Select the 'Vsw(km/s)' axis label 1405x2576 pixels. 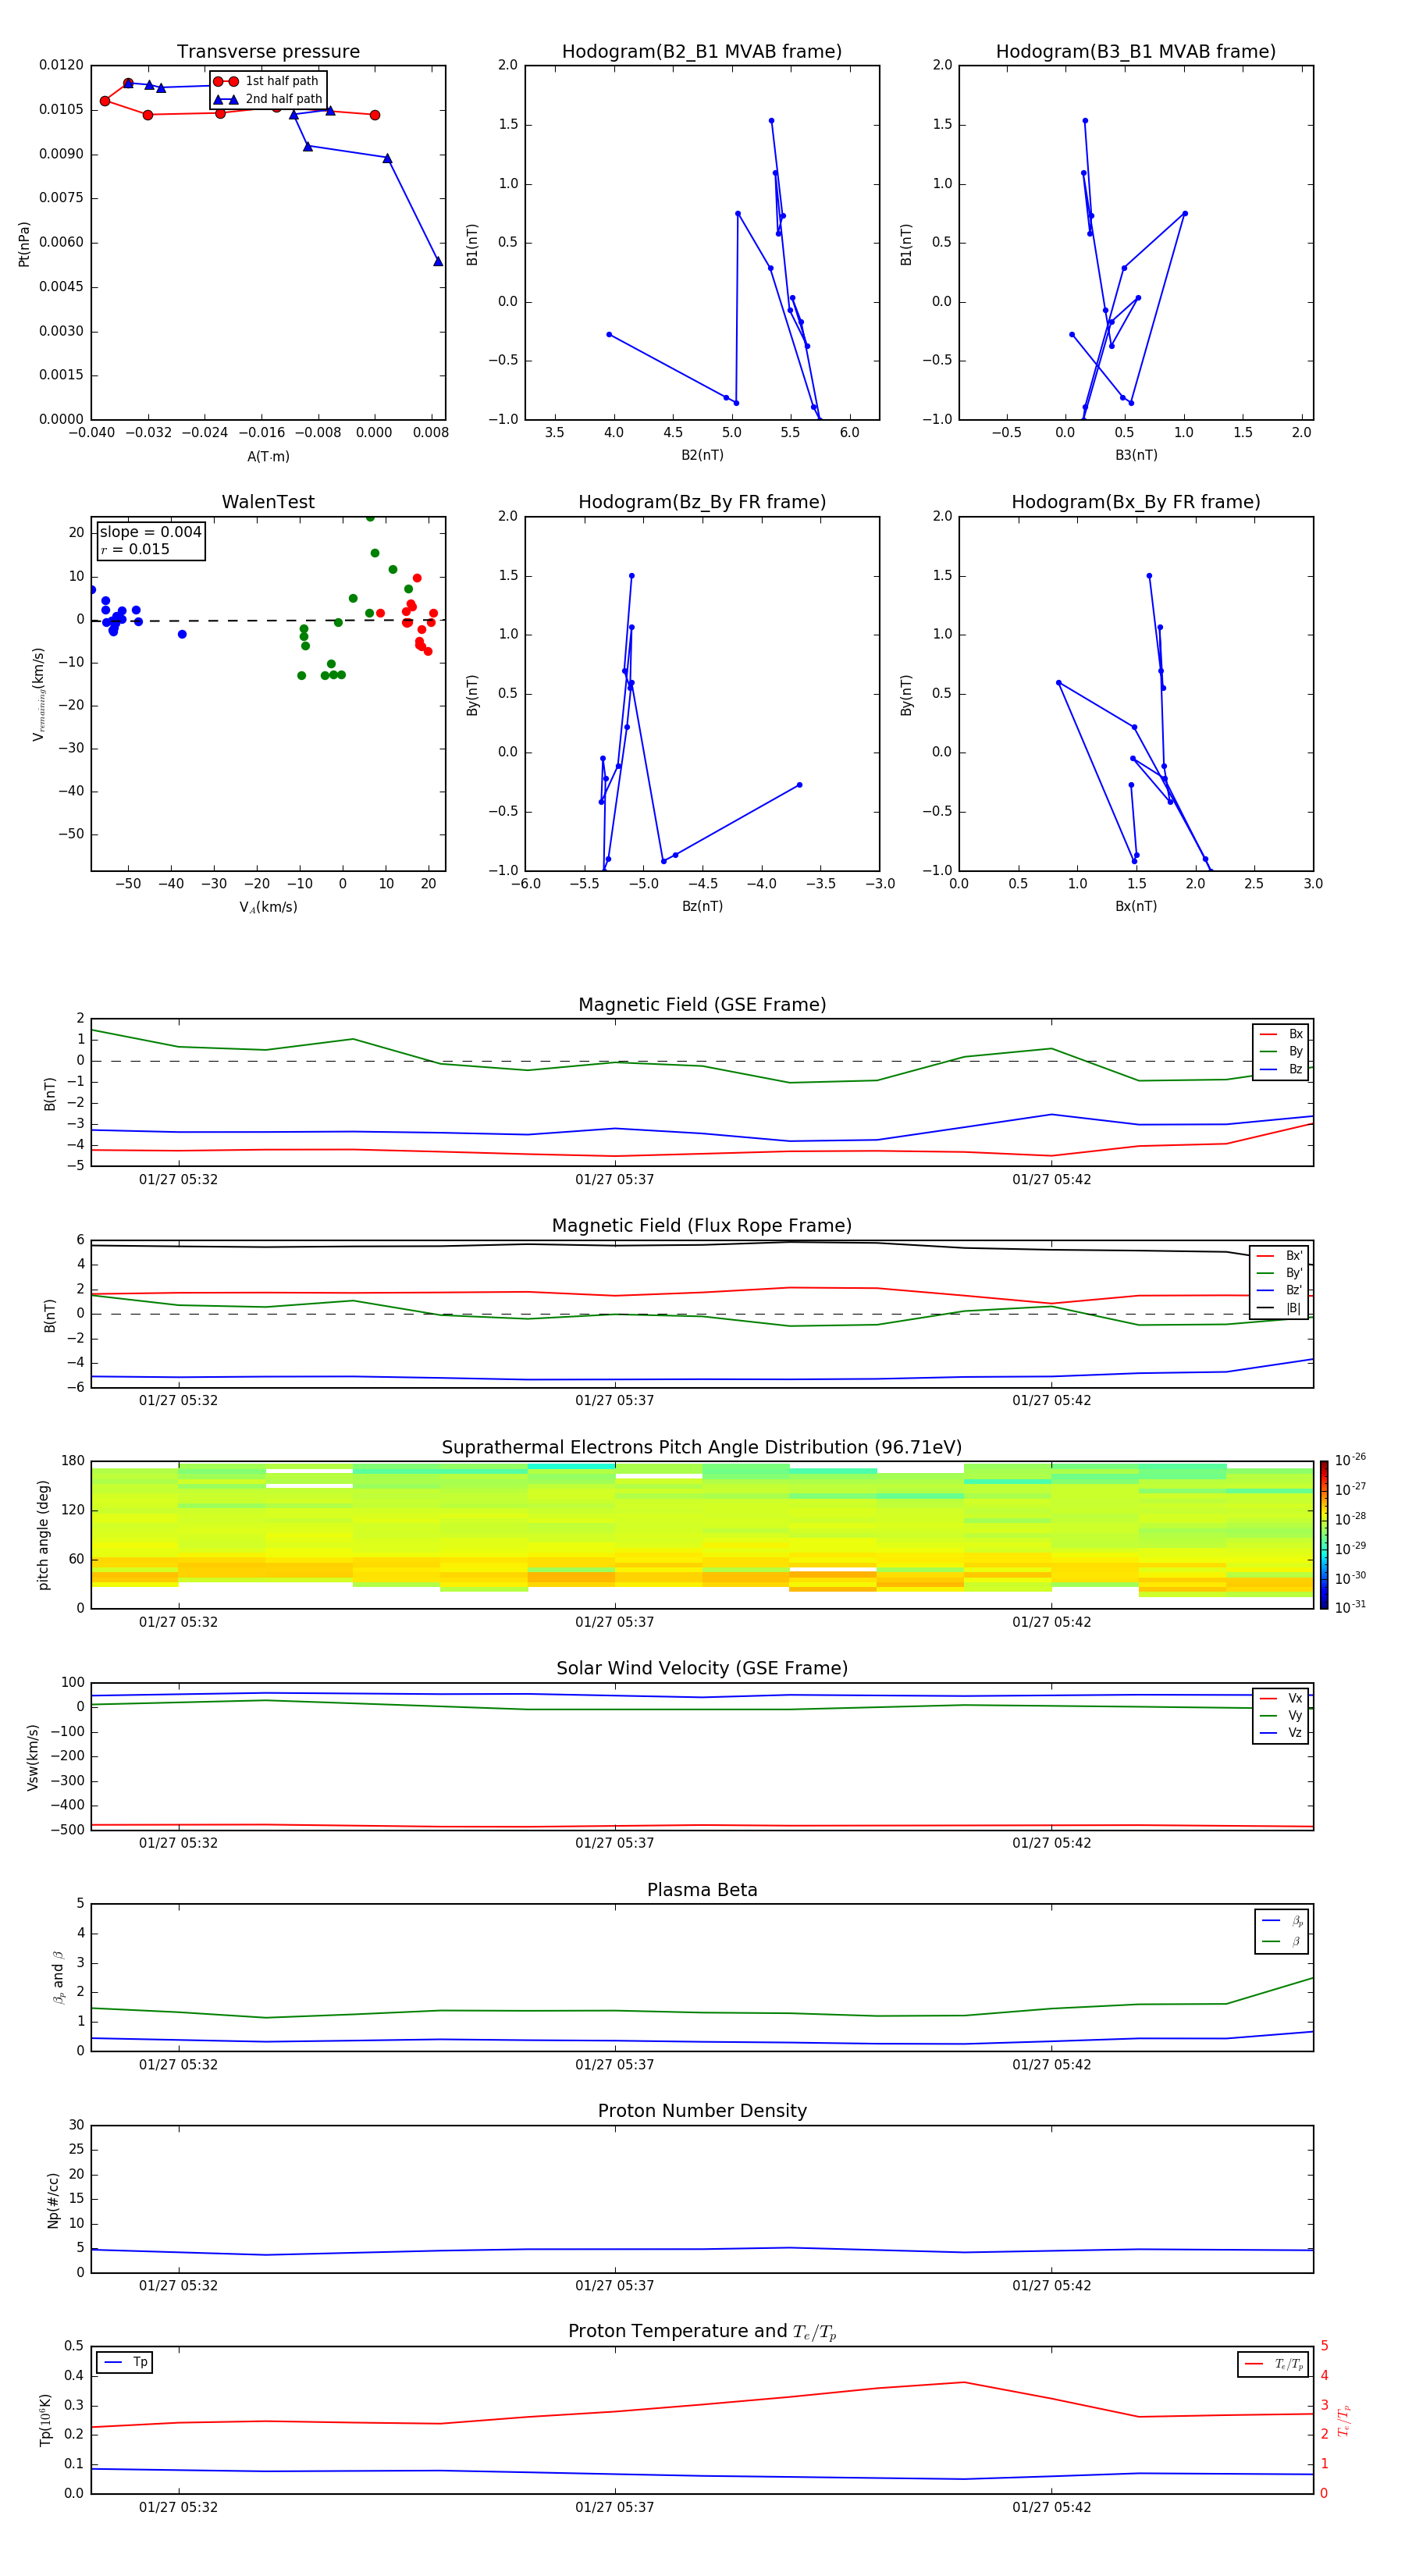[x=32, y=1756]
